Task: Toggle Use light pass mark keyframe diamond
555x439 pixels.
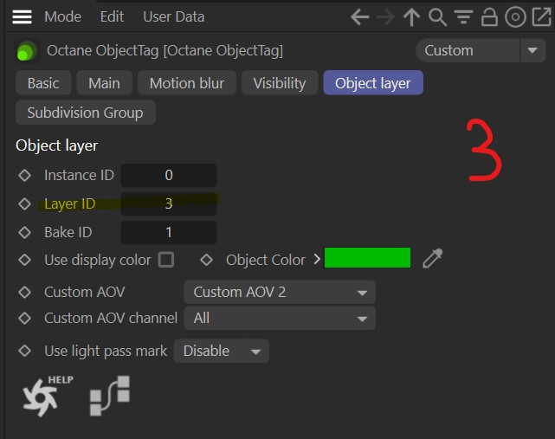Action: point(25,351)
